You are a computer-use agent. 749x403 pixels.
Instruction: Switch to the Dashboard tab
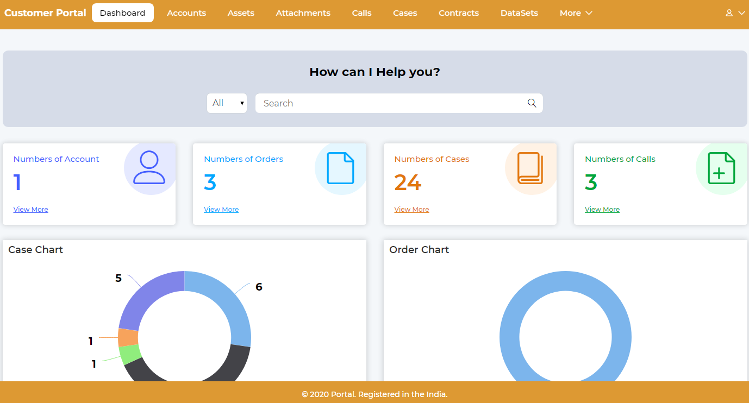point(122,13)
